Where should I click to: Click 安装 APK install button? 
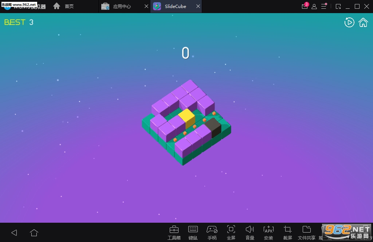[x=268, y=233]
